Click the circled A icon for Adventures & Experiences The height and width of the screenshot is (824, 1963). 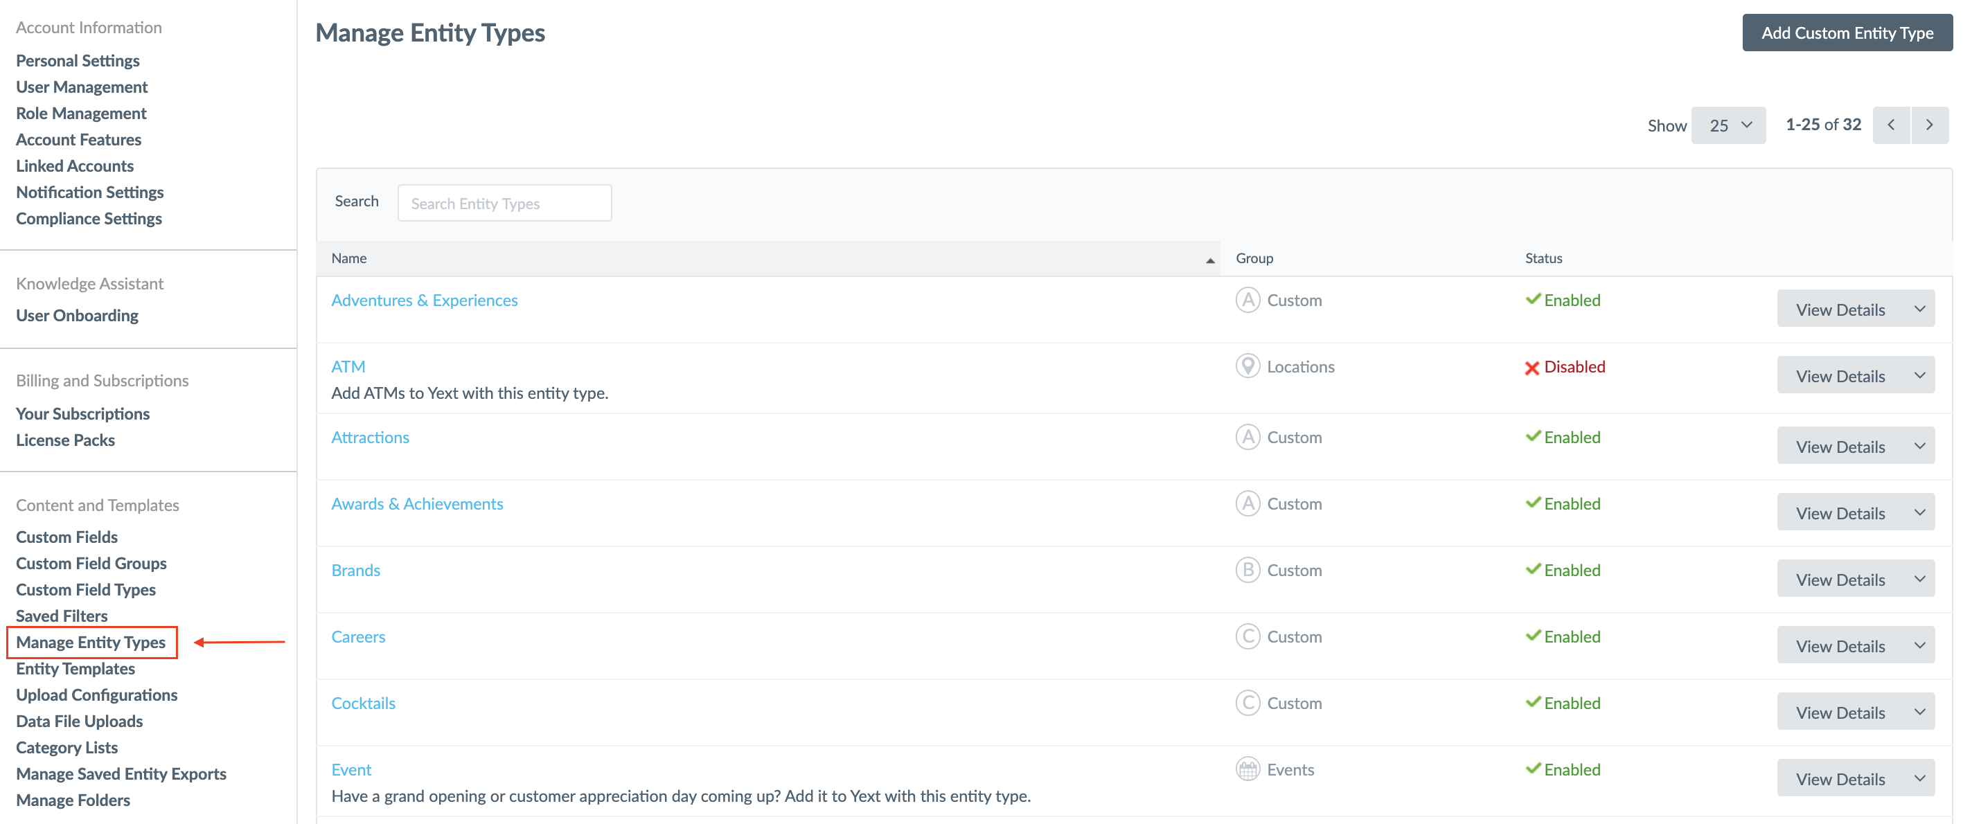pos(1247,300)
